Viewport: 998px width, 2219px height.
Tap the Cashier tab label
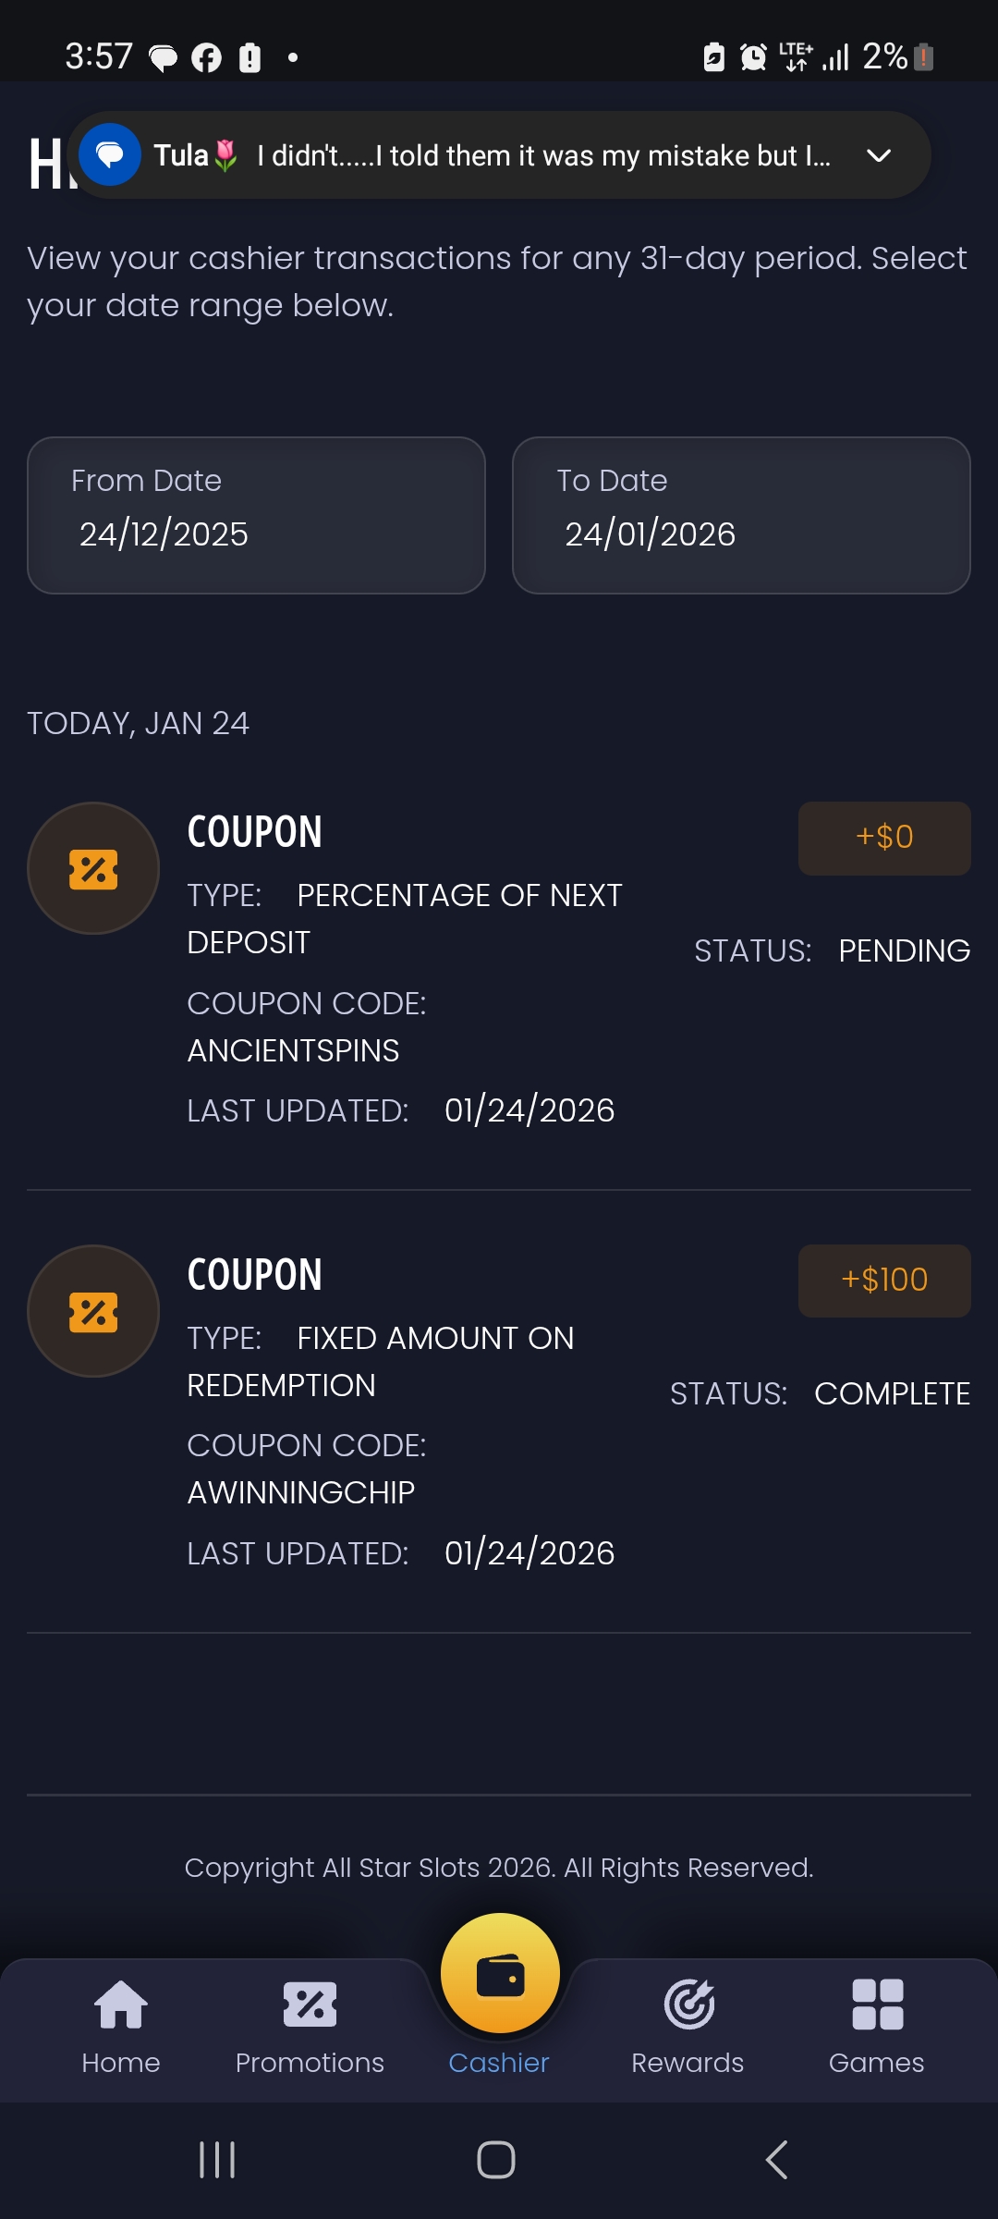coord(499,2063)
